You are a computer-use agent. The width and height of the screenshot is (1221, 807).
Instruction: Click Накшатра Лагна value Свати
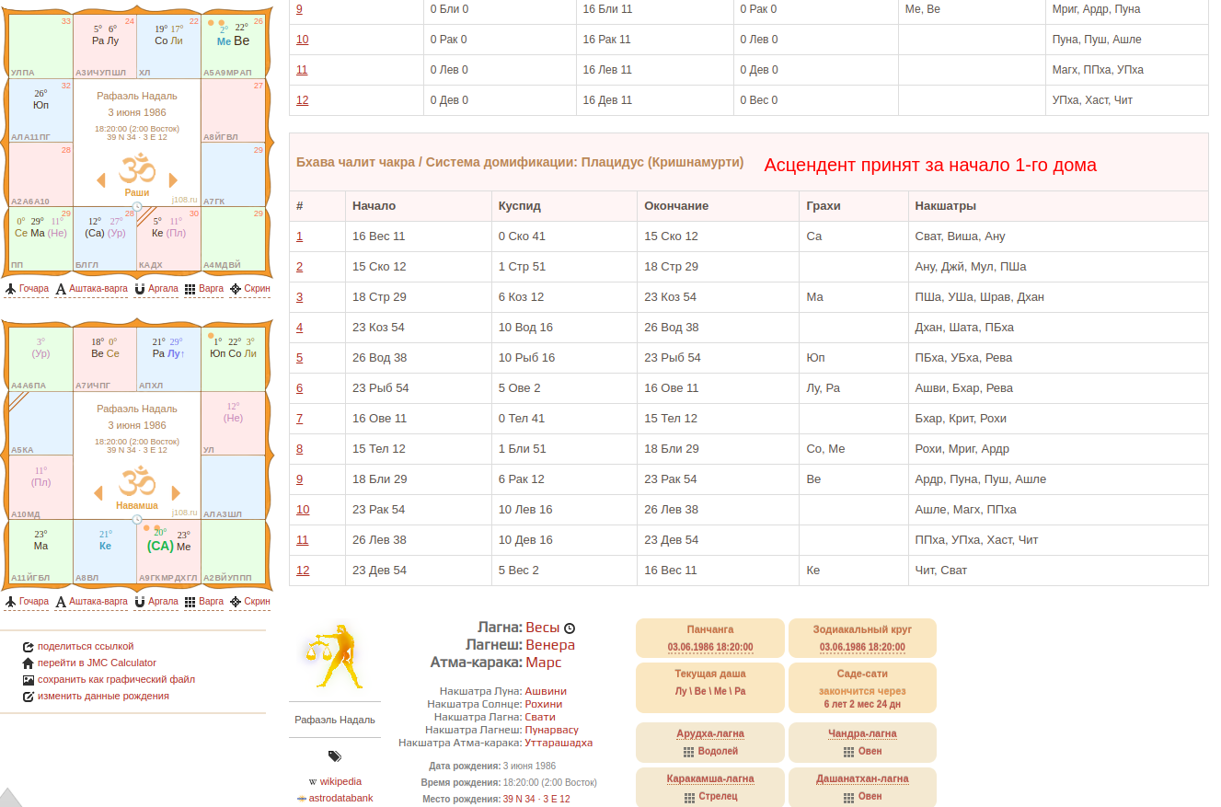coord(540,717)
